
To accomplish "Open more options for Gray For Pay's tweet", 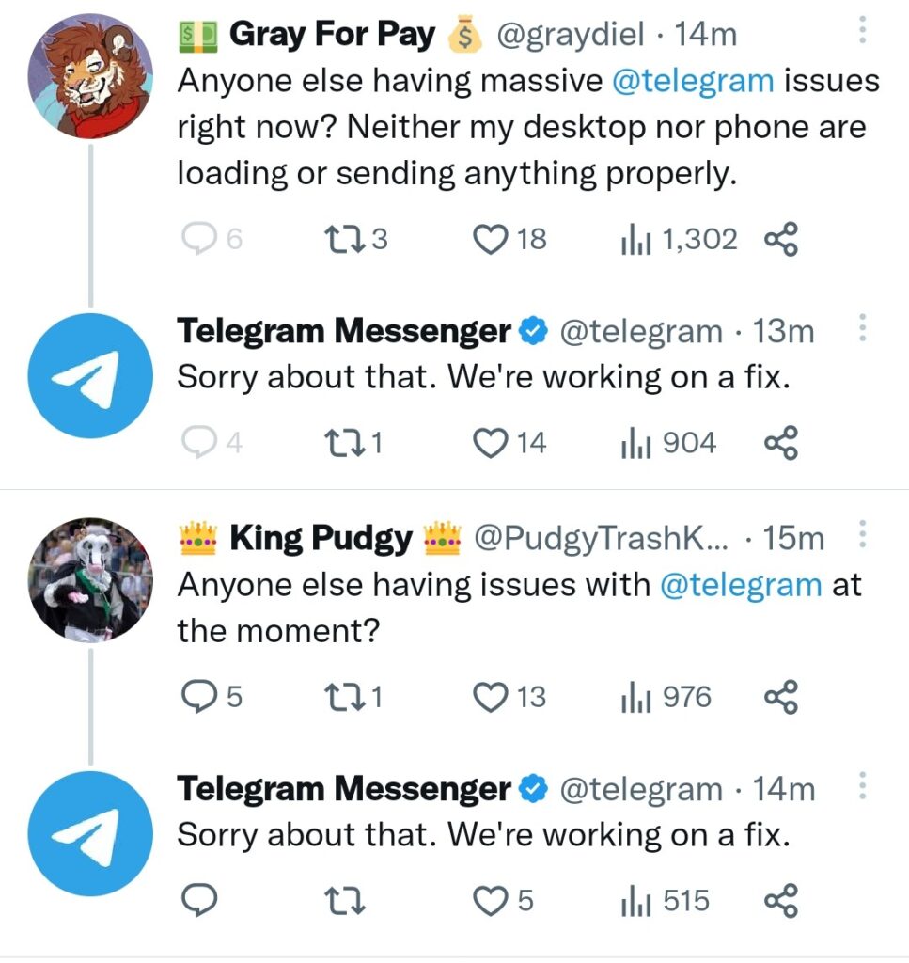I will click(862, 34).
